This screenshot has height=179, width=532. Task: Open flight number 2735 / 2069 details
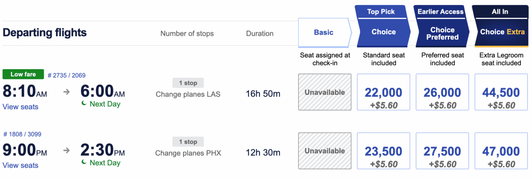pyautogui.click(x=66, y=75)
